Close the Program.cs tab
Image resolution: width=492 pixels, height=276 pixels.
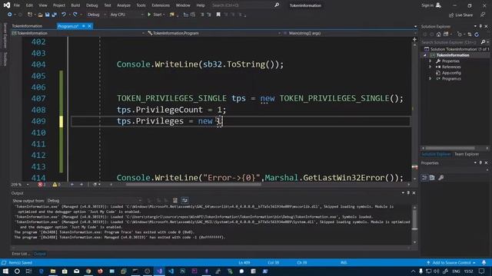(89, 26)
